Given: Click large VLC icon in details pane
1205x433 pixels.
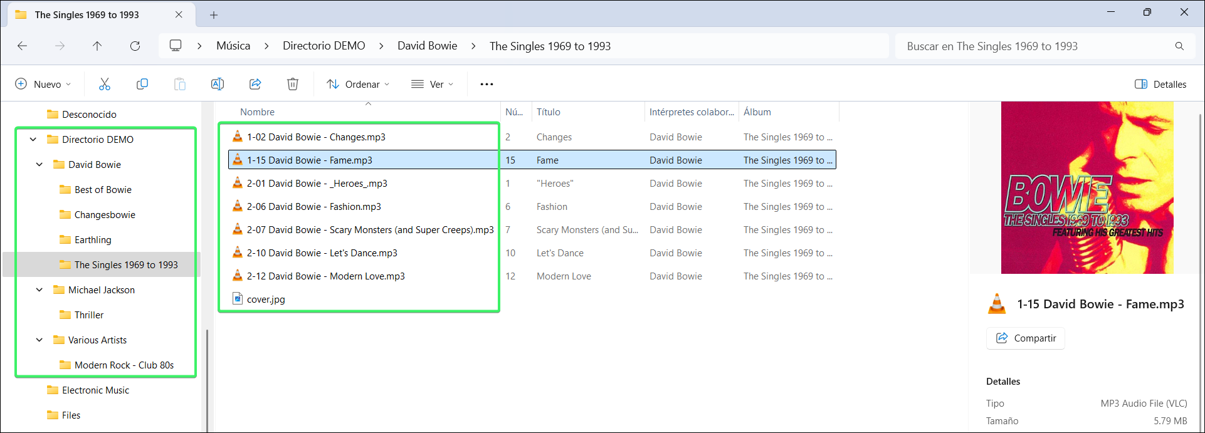Looking at the screenshot, I should pos(997,304).
